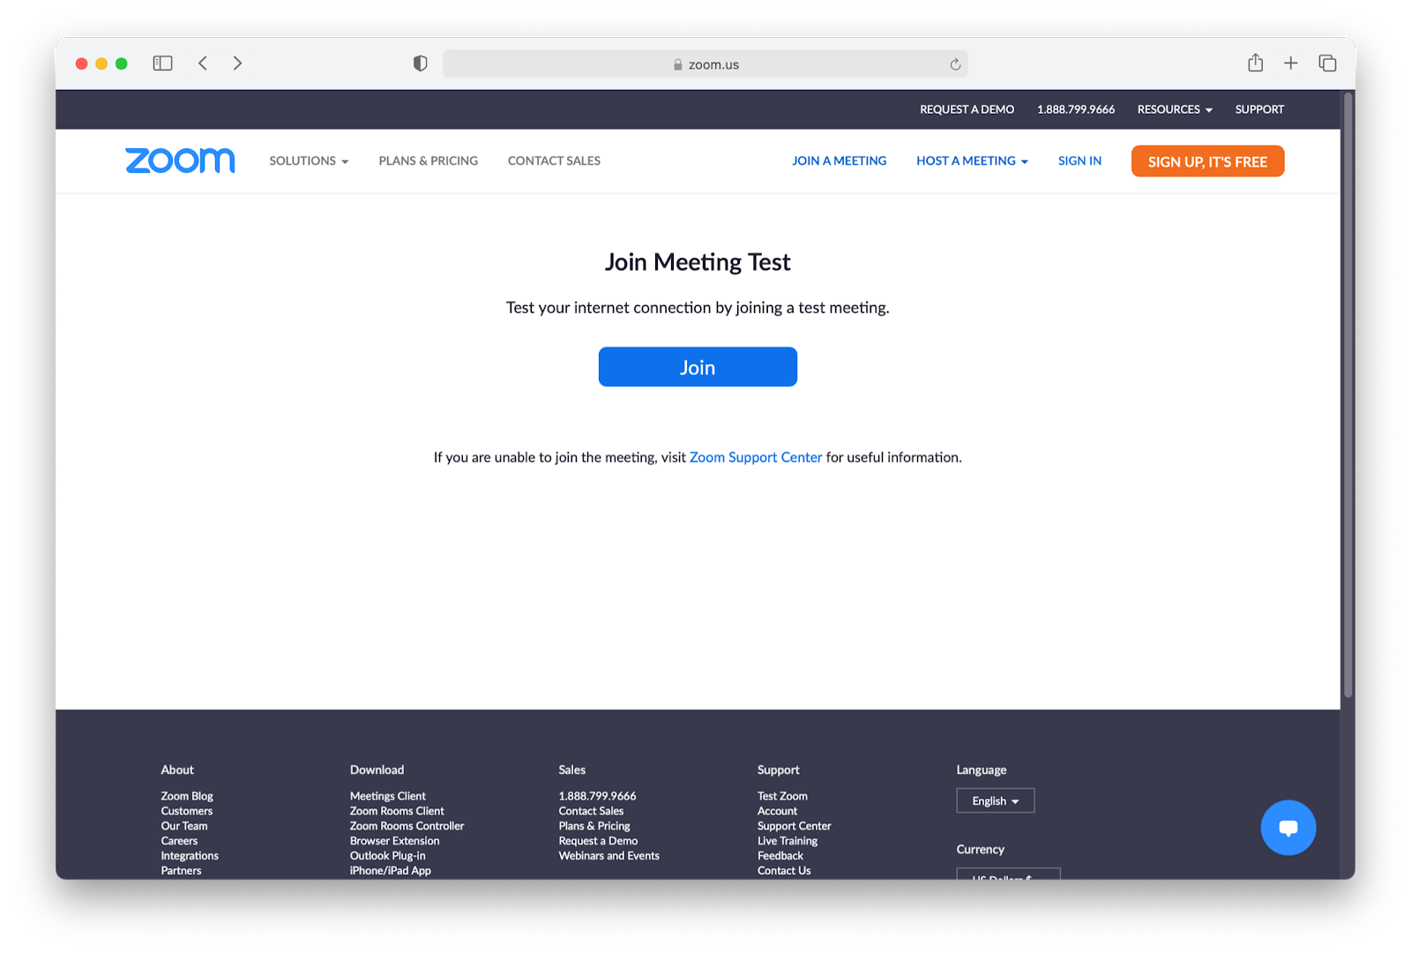Go forward with the right chevron
The image size is (1411, 953).
click(237, 63)
